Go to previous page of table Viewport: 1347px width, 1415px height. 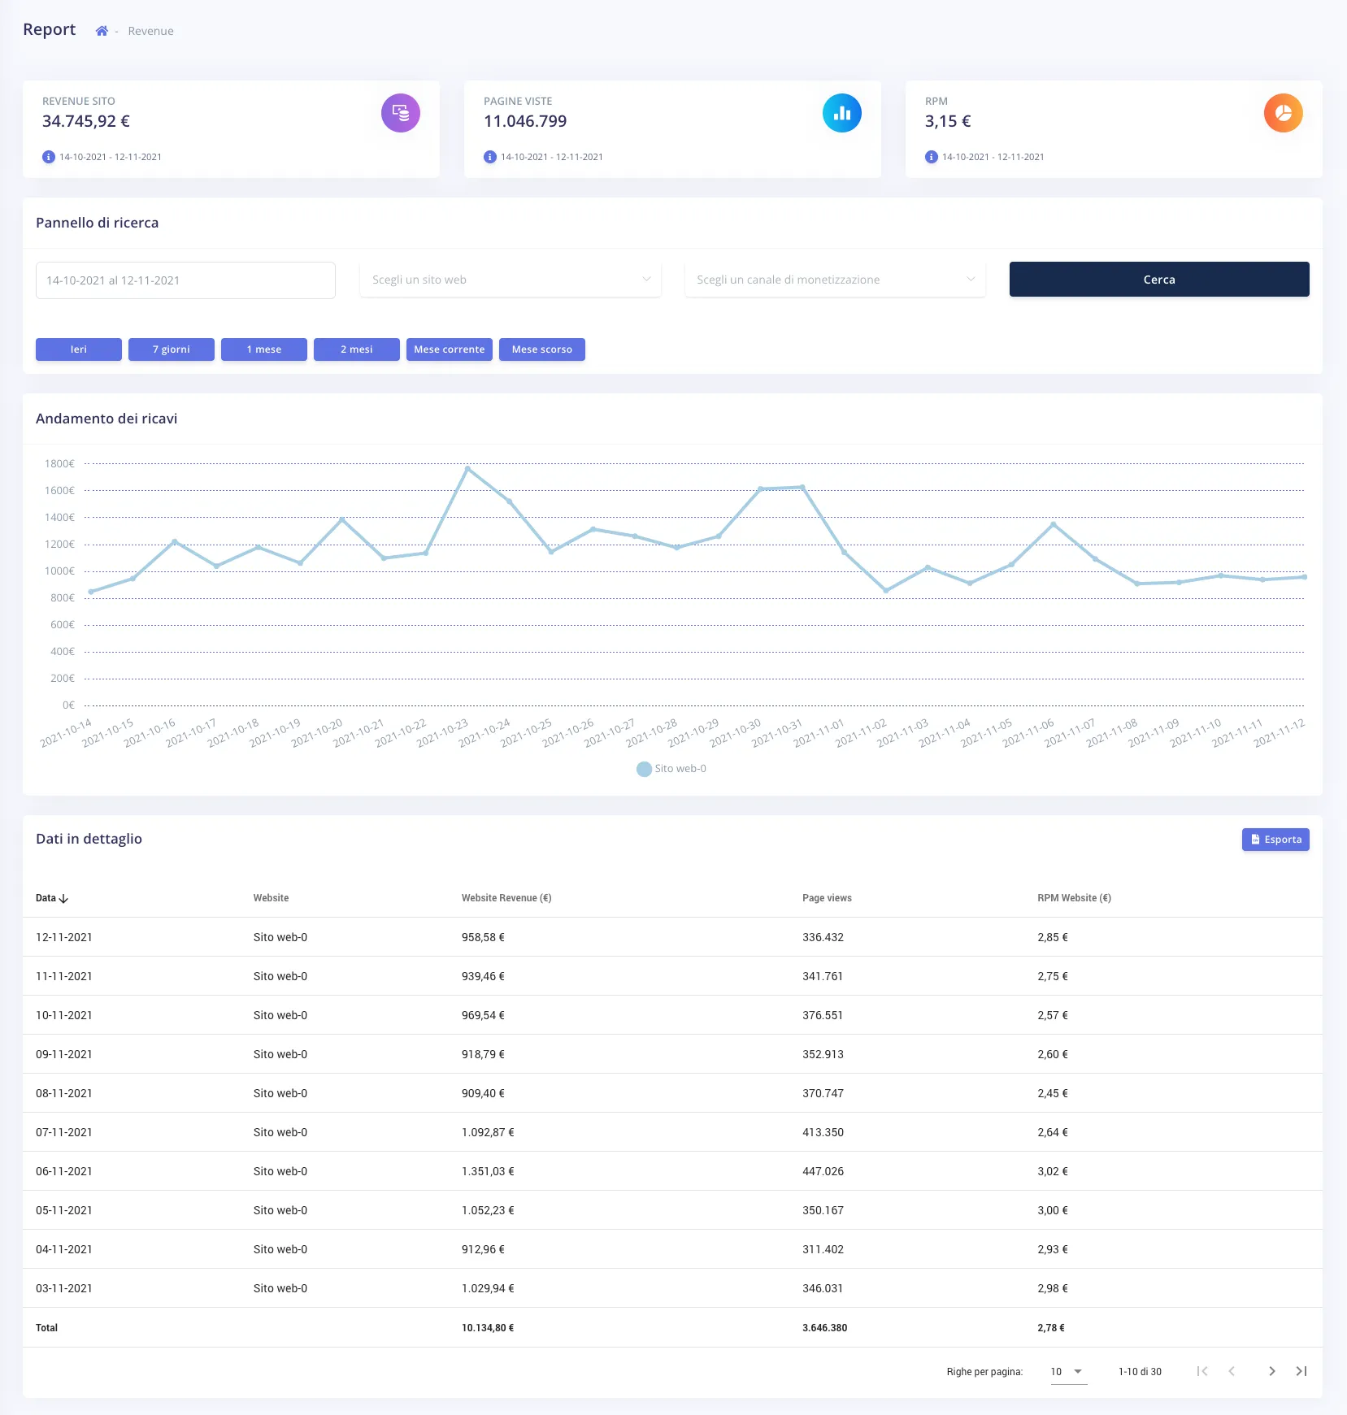point(1232,1371)
